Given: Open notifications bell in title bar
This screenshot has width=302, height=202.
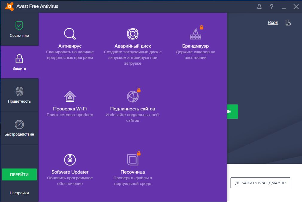Looking at the screenshot, I should point(260,7).
